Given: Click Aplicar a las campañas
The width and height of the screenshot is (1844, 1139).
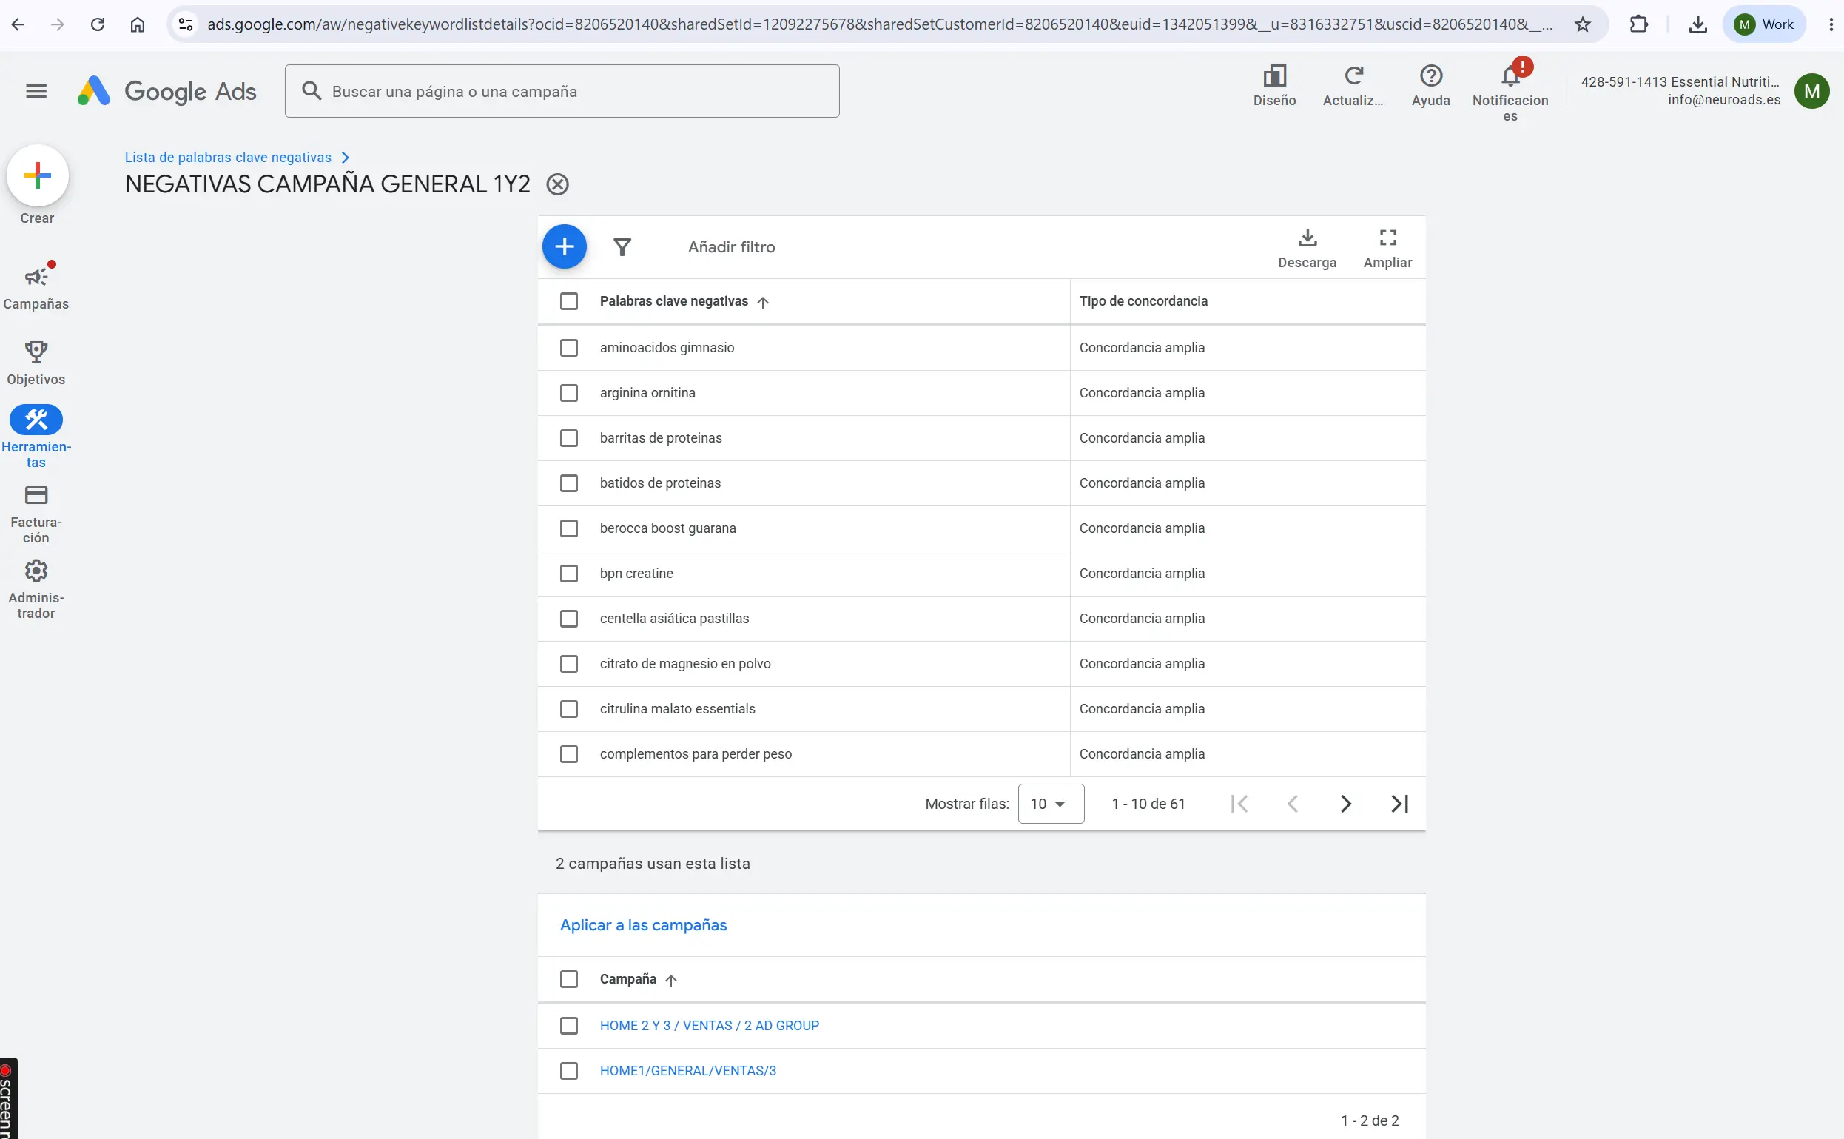Looking at the screenshot, I should [x=643, y=925].
